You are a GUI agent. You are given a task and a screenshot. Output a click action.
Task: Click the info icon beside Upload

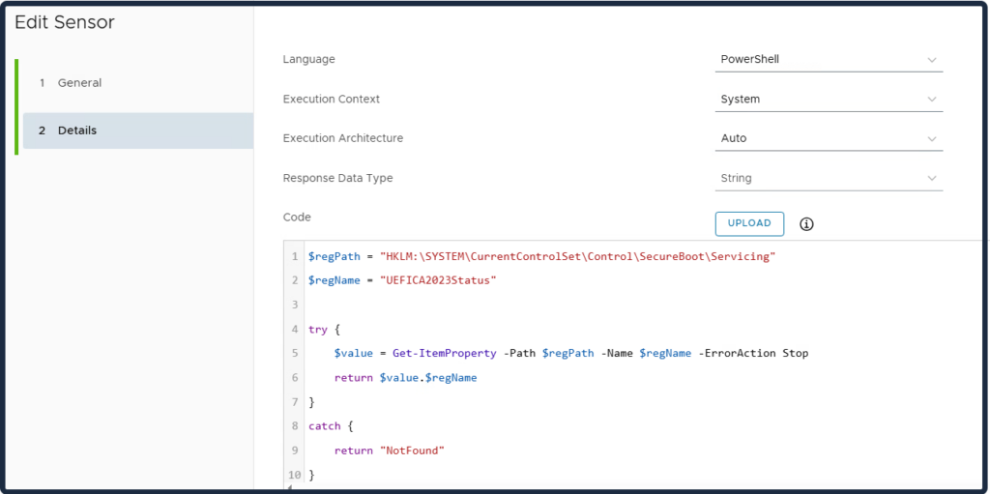(x=806, y=224)
